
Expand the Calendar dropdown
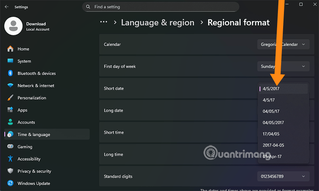click(x=283, y=44)
